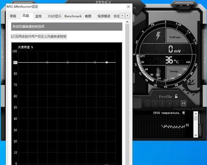Toggle user-defined fan speed control checkbox

coord(12,37)
